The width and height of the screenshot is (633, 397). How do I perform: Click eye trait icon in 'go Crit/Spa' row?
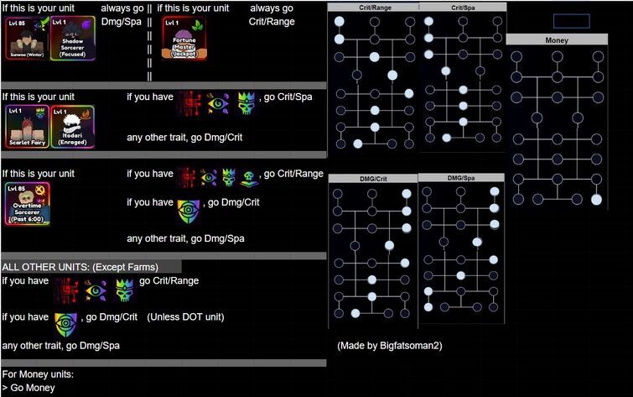tap(218, 104)
